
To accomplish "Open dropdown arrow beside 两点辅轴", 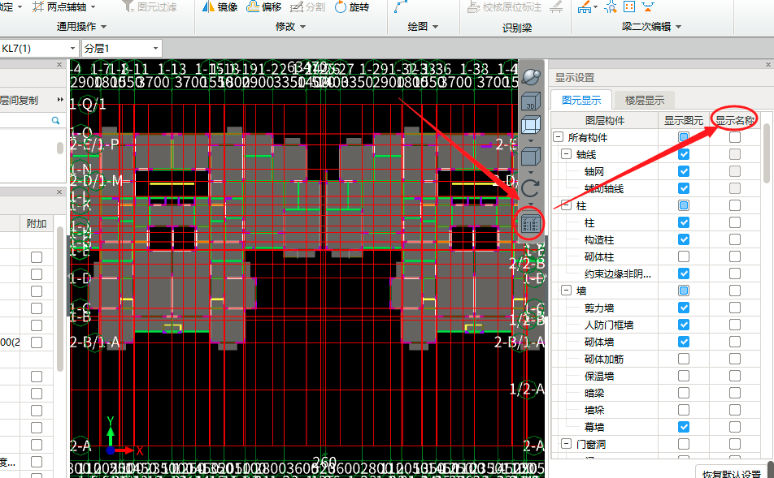I will (x=93, y=7).
